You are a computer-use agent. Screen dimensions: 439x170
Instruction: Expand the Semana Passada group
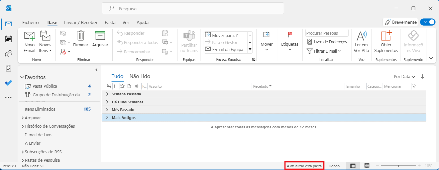(x=107, y=94)
